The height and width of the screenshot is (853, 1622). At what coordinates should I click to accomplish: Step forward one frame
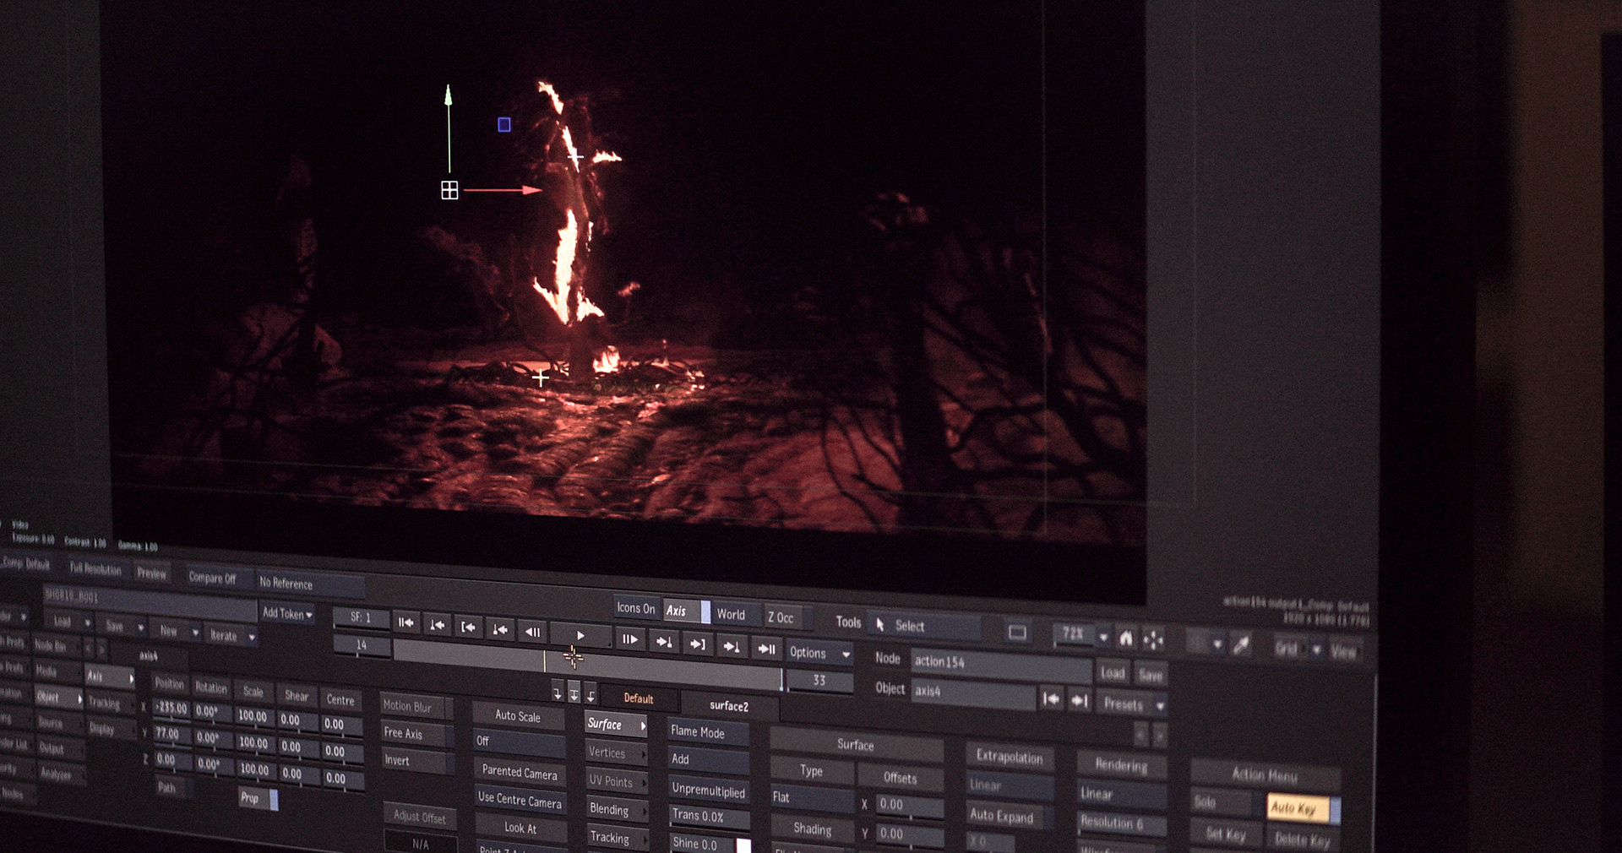click(x=630, y=639)
